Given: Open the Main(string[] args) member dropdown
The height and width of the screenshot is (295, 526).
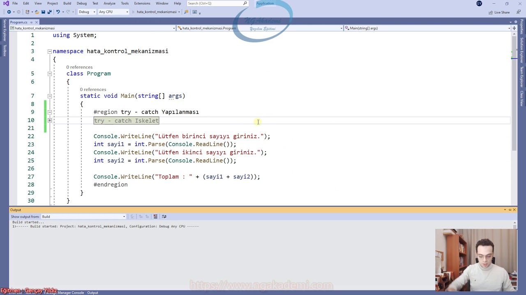Looking at the screenshot, I should coord(428,28).
